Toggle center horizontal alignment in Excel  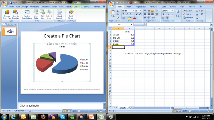point(149,14)
